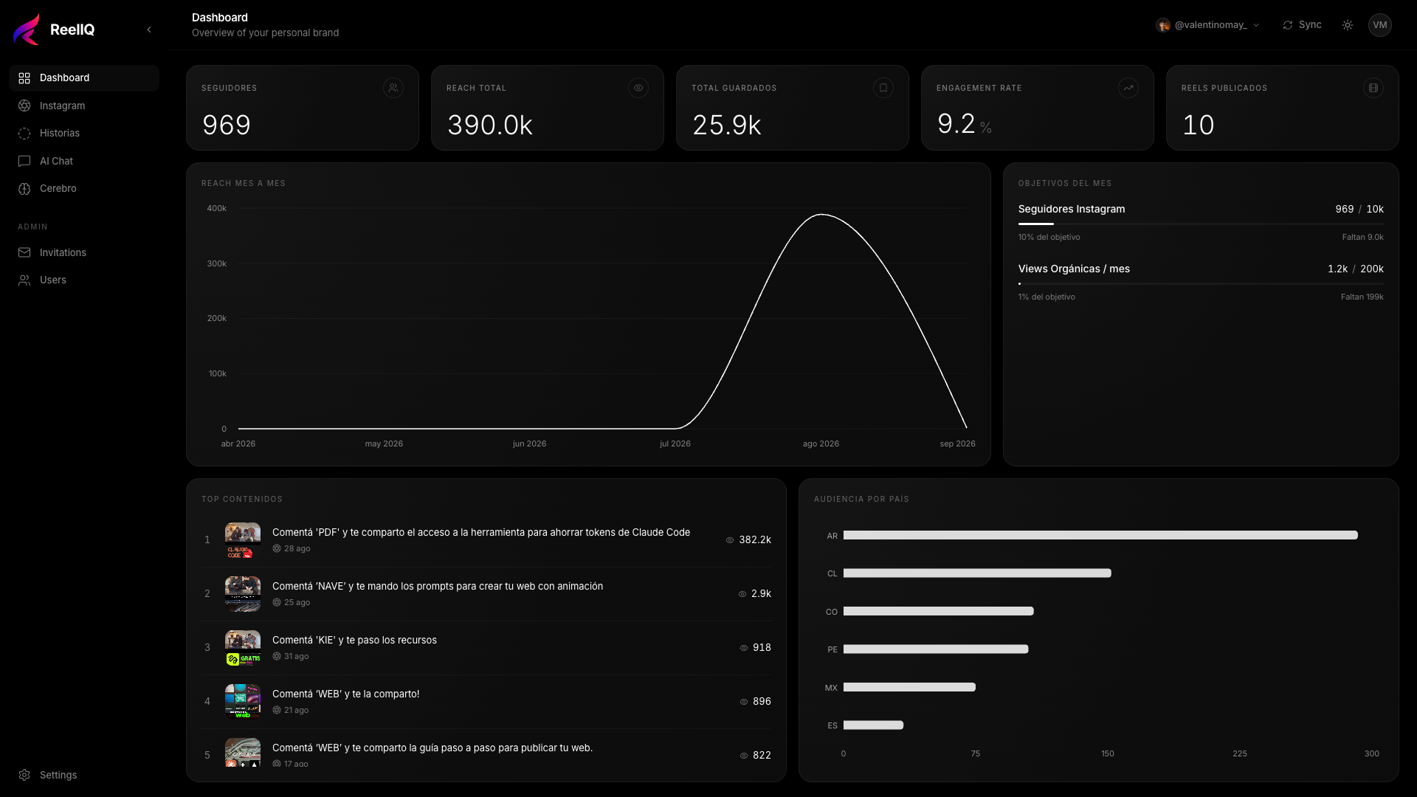Click the CL country audience bar

[x=977, y=573]
